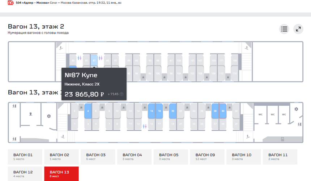
Task: Select the active Вагон 13 tab
Action: (61, 174)
